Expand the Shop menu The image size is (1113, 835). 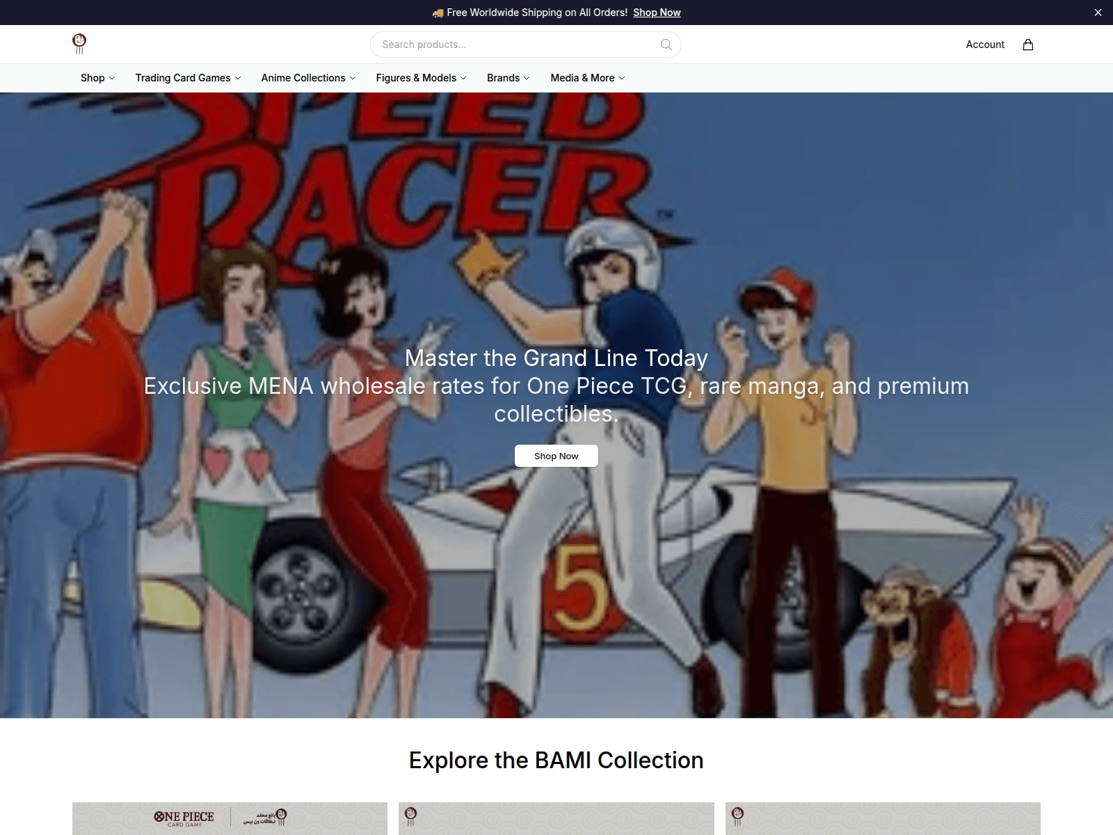coord(97,78)
